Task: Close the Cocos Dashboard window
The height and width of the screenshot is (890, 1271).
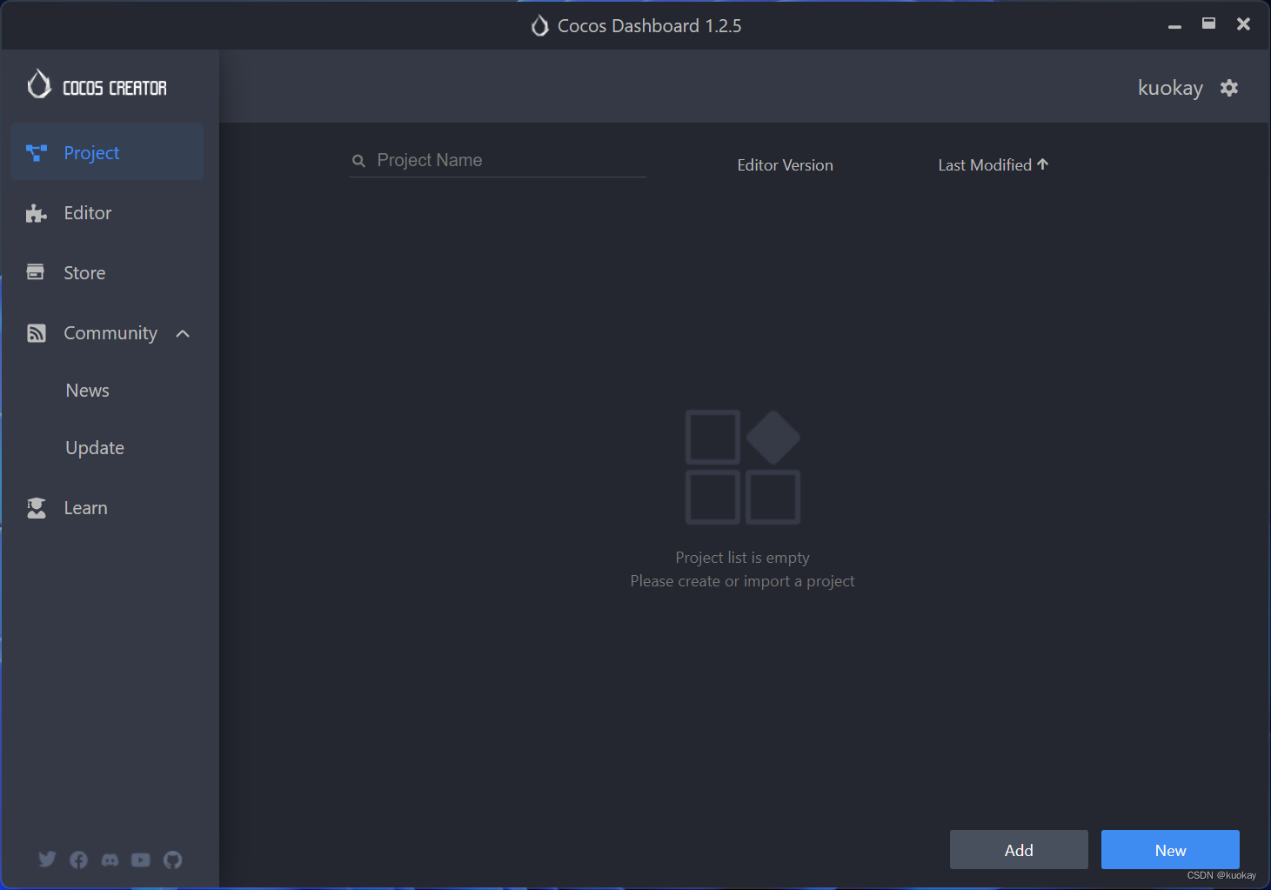Action: tap(1243, 24)
